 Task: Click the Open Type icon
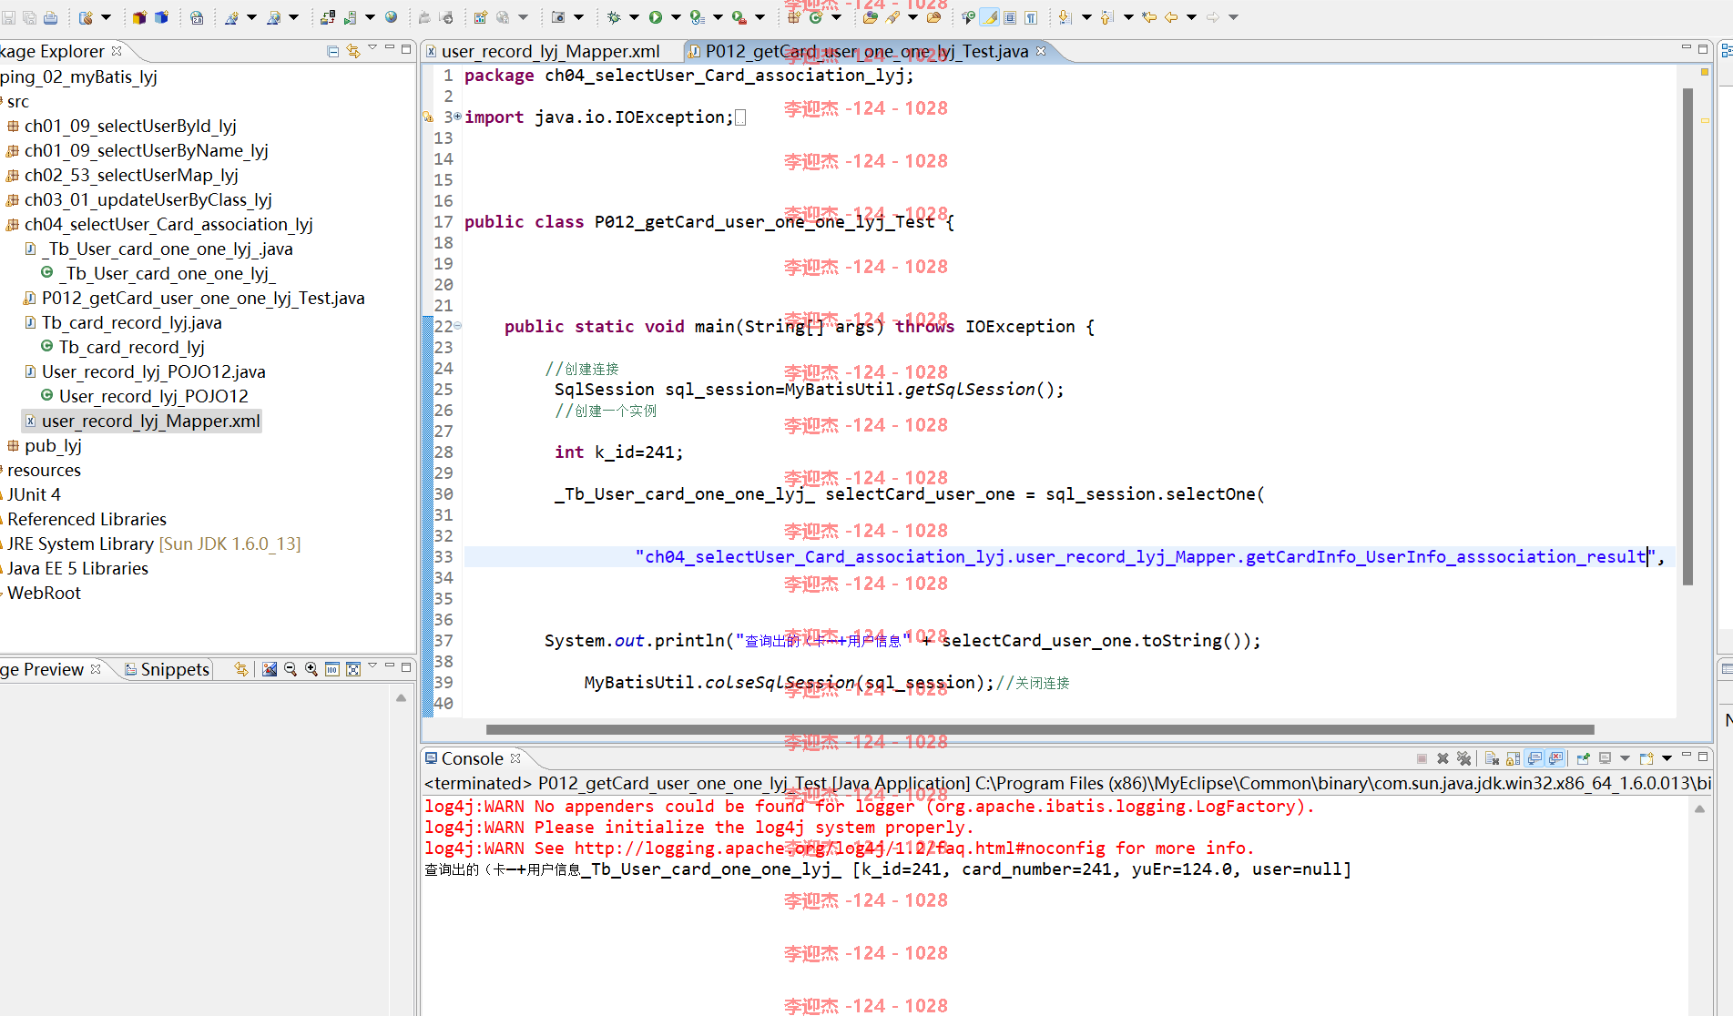tap(871, 17)
